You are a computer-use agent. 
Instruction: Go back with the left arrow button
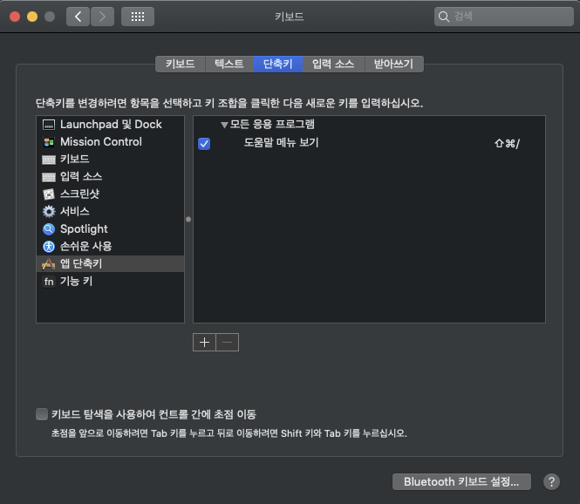[78, 17]
